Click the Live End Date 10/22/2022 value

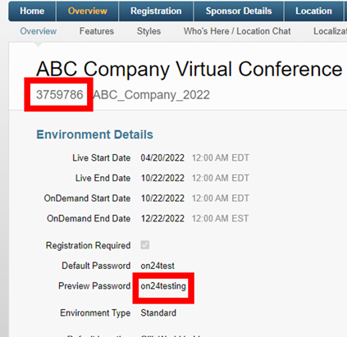pos(162,178)
